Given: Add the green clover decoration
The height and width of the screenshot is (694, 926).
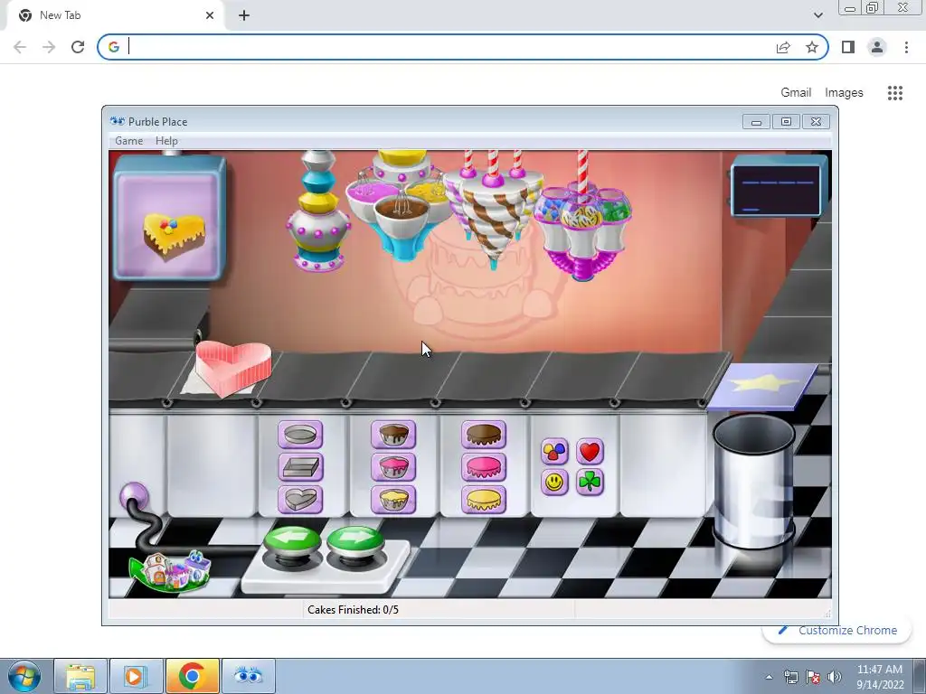Looking at the screenshot, I should [590, 483].
